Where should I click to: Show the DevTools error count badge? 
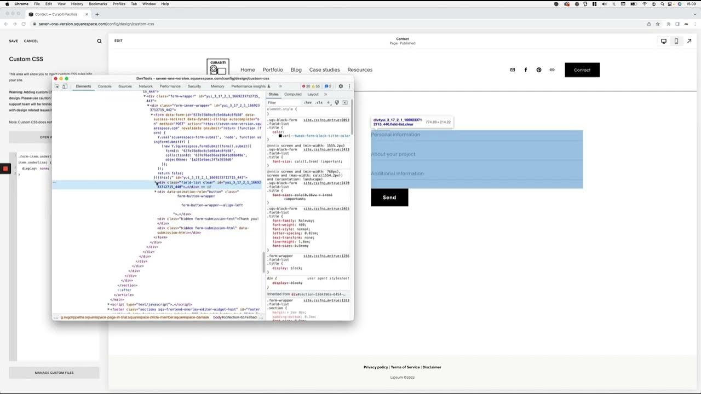click(x=306, y=86)
